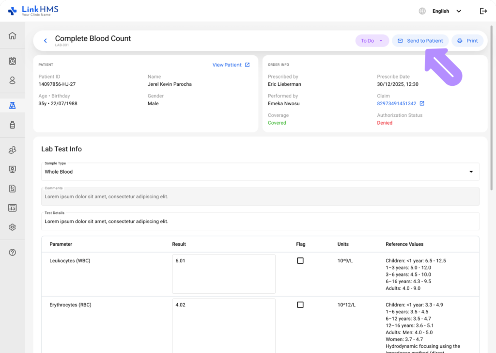The height and width of the screenshot is (353, 496).
Task: Click the Lab Test Info heading
Action: click(62, 149)
